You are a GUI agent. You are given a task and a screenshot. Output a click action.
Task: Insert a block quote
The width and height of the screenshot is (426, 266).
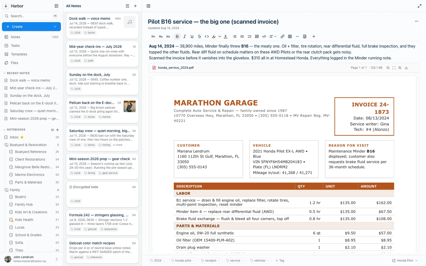tap(257, 36)
